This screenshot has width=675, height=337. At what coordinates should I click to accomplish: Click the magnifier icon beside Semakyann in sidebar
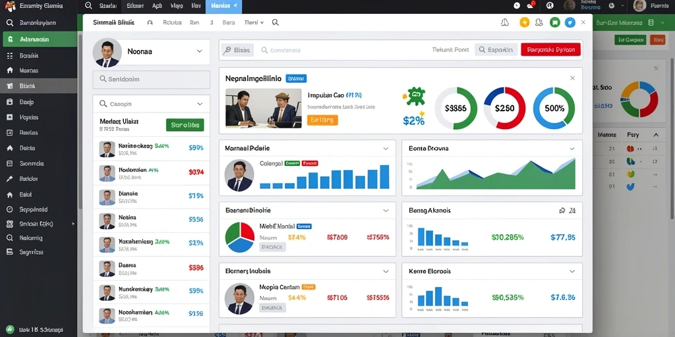point(10,23)
